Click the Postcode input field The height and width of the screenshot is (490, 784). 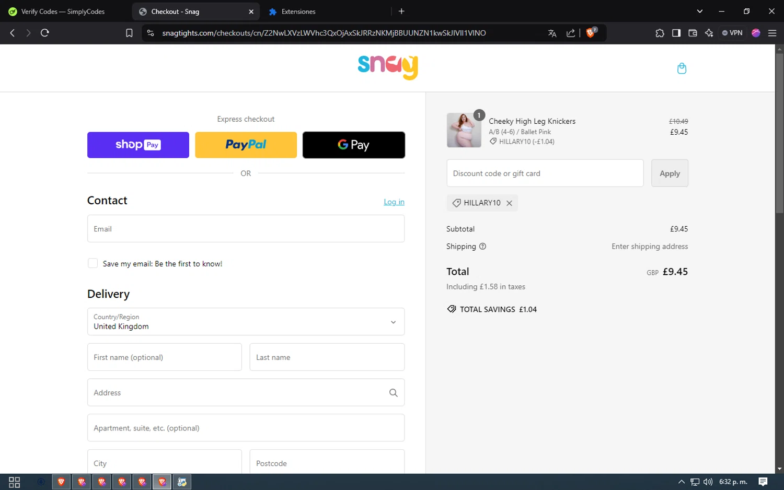pos(327,462)
